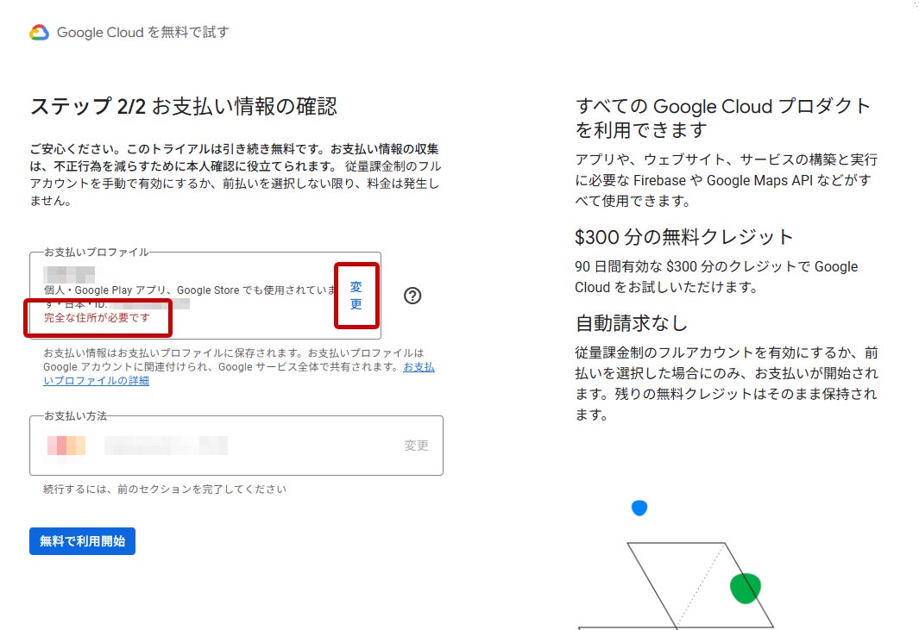Click the 自動請求なし heading

[x=632, y=323]
